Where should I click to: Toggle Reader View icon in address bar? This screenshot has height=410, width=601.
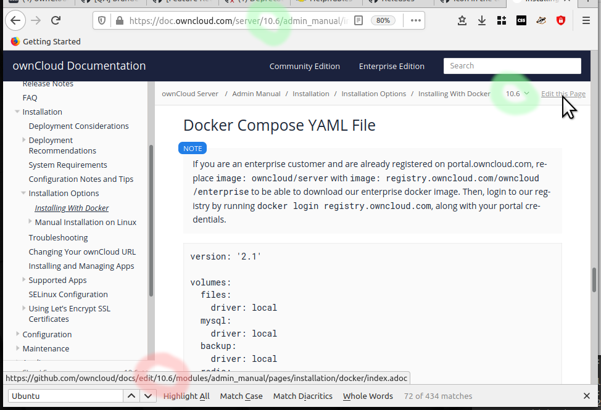point(359,20)
